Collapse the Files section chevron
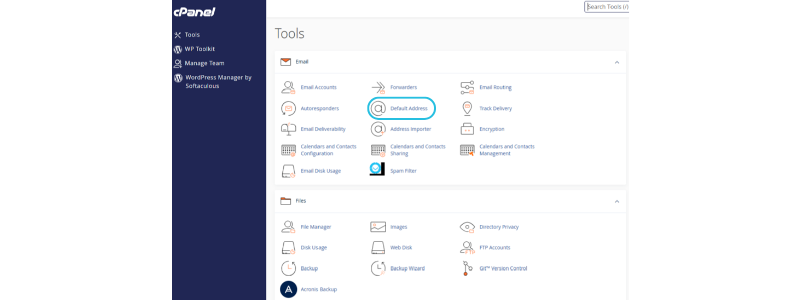The height and width of the screenshot is (300, 801). pyautogui.click(x=617, y=201)
